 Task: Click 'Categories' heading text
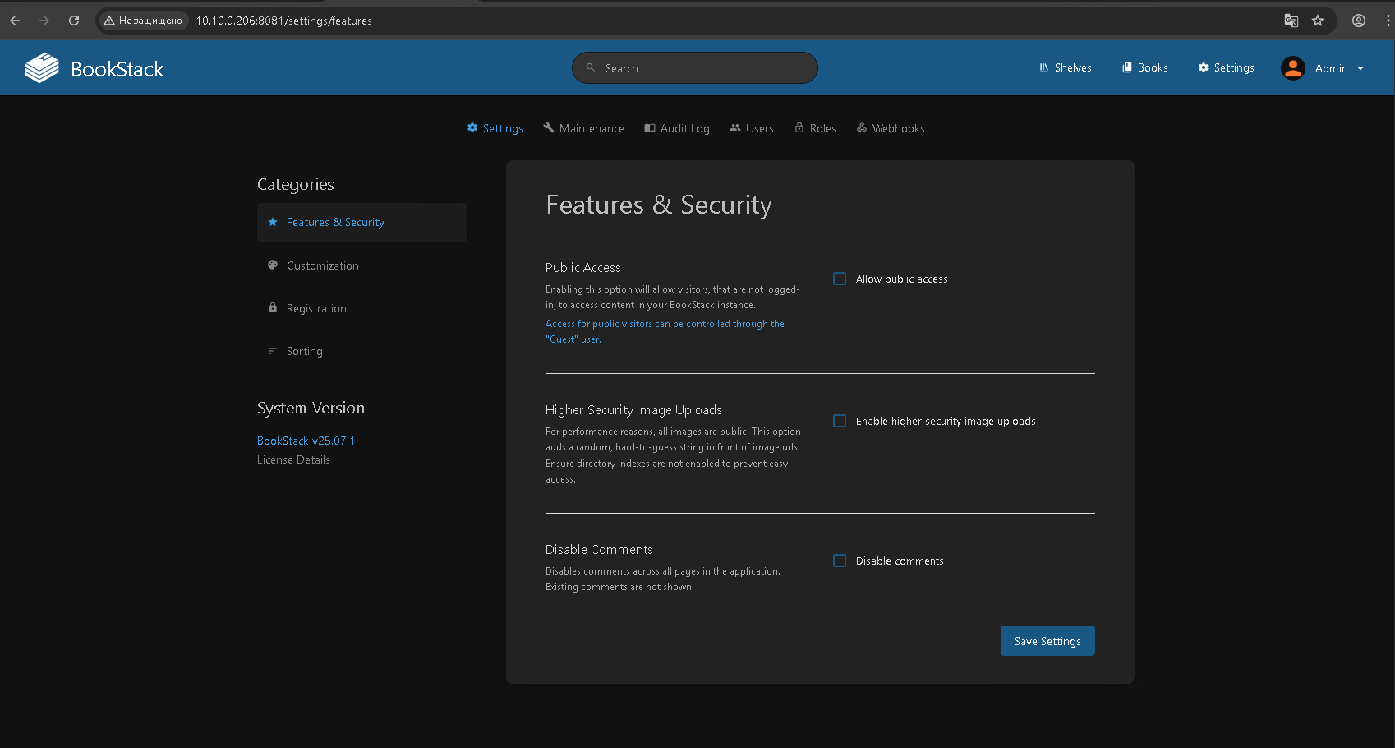(296, 184)
